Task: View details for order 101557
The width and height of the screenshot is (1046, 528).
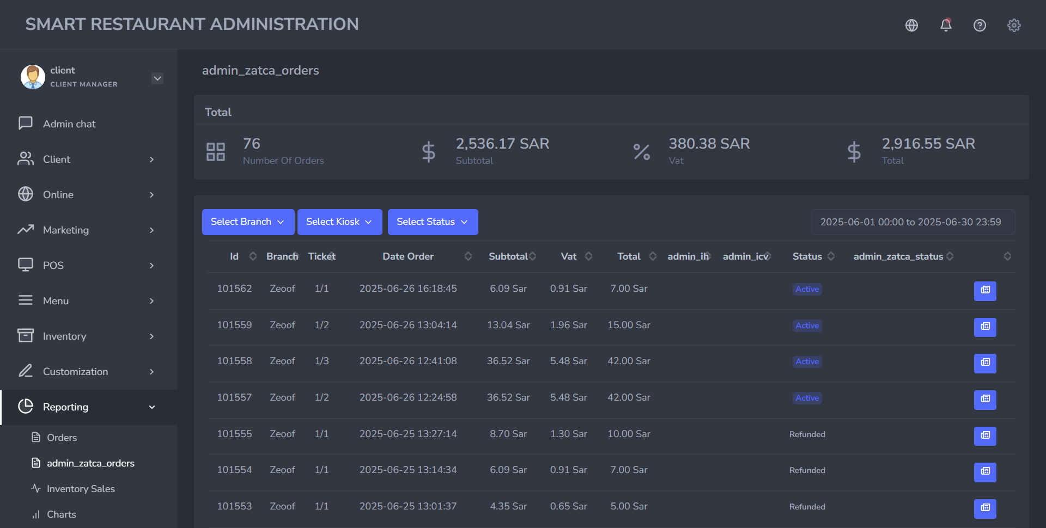Action: [985, 400]
